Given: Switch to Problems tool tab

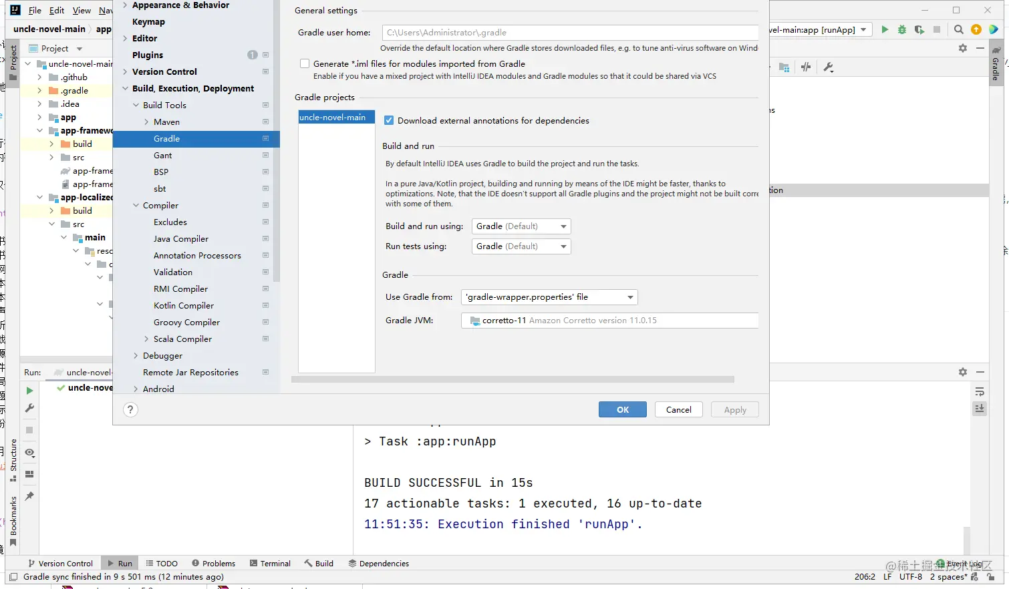Looking at the screenshot, I should click(x=213, y=564).
